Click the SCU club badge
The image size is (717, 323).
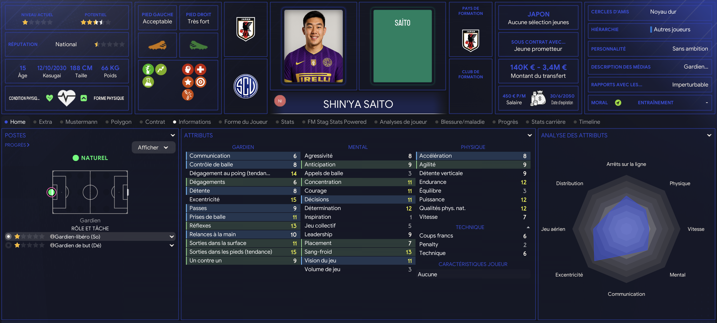(x=246, y=86)
